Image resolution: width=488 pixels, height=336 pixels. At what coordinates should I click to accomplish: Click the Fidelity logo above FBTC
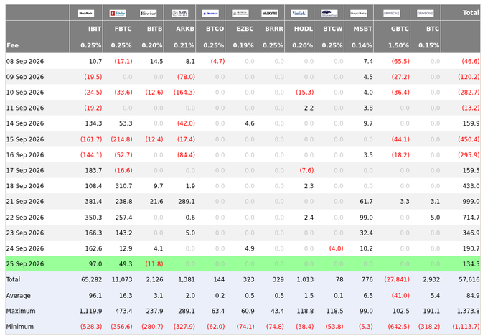(118, 14)
